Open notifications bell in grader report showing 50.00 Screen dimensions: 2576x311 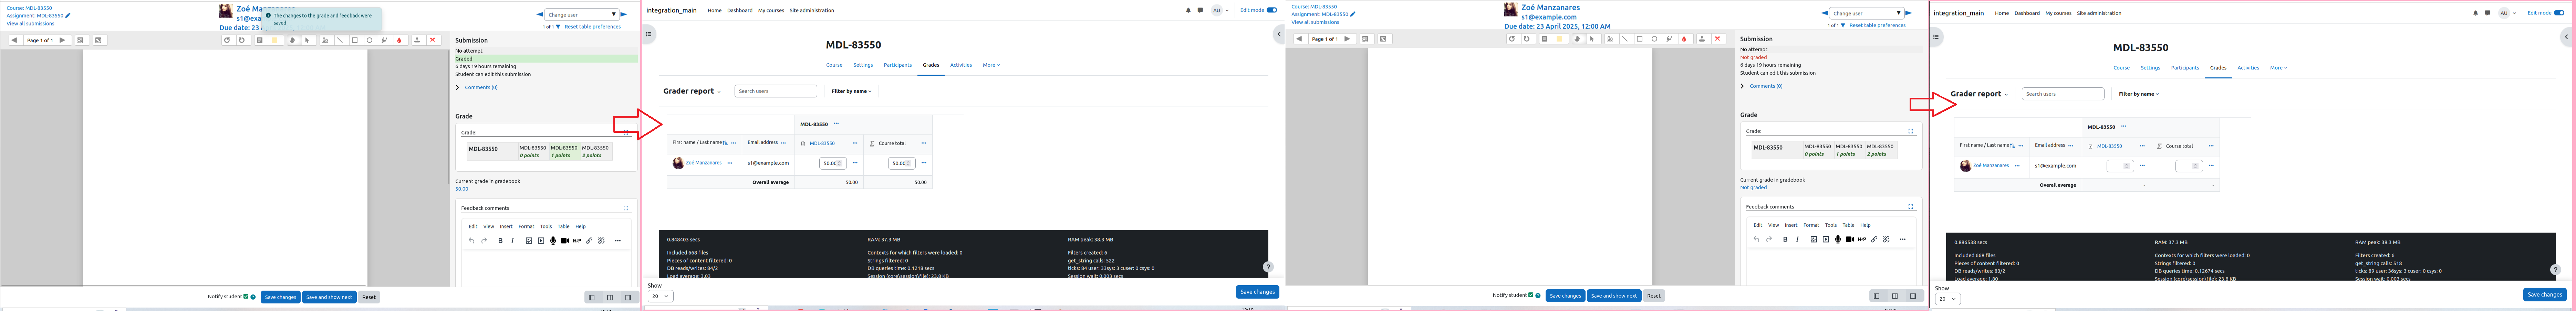click(x=1188, y=10)
